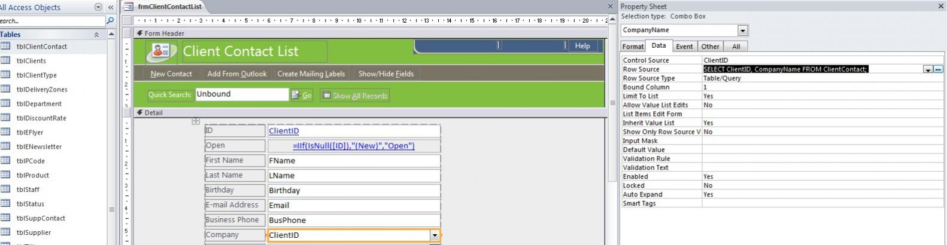The height and width of the screenshot is (245, 947).
Task: Collapse navigation pane with double-chevron shutter button
Action: point(111,7)
